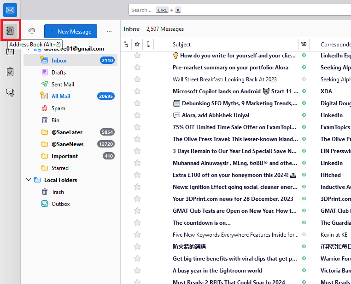
Task: Open 'A busy year in the Lightroom world' email
Action: (217, 270)
